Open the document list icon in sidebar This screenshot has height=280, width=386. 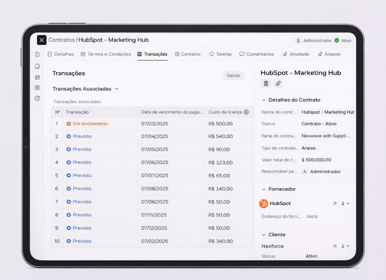(37, 88)
